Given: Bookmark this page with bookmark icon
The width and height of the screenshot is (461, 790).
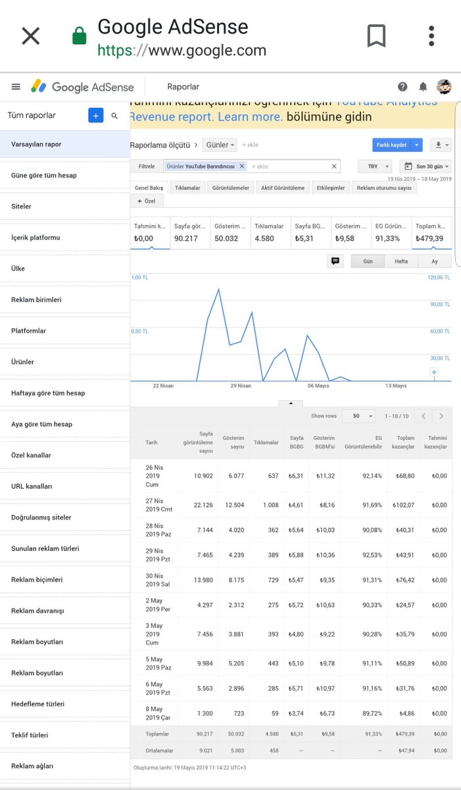Looking at the screenshot, I should 376,36.
